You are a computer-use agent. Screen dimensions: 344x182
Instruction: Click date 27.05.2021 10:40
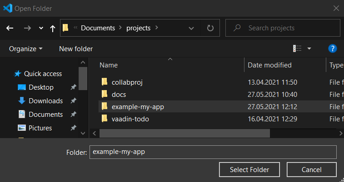click(272, 95)
